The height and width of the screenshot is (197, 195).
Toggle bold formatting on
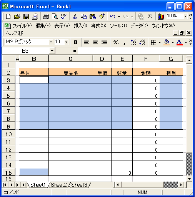point(76,42)
